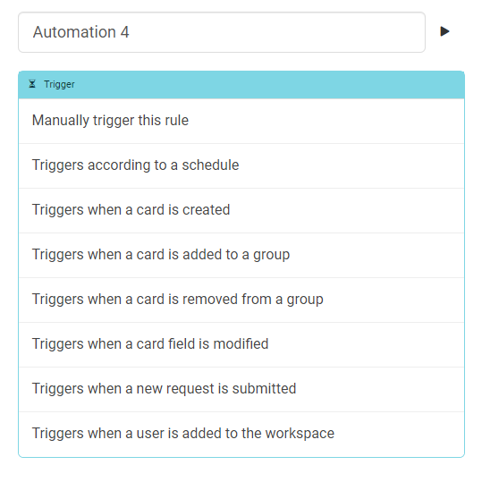The width and height of the screenshot is (482, 482).
Task: Click the hourglass icon in Trigger header
Action: click(32, 84)
